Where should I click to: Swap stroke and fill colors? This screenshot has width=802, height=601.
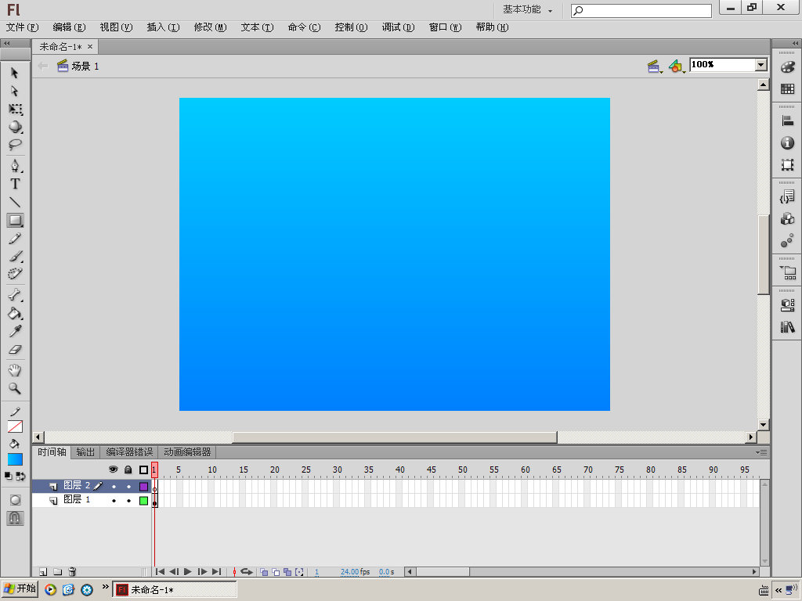pos(20,477)
